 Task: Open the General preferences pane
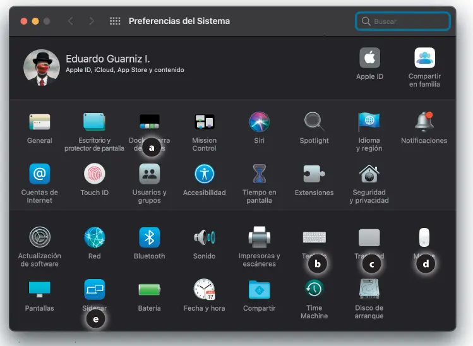click(40, 122)
